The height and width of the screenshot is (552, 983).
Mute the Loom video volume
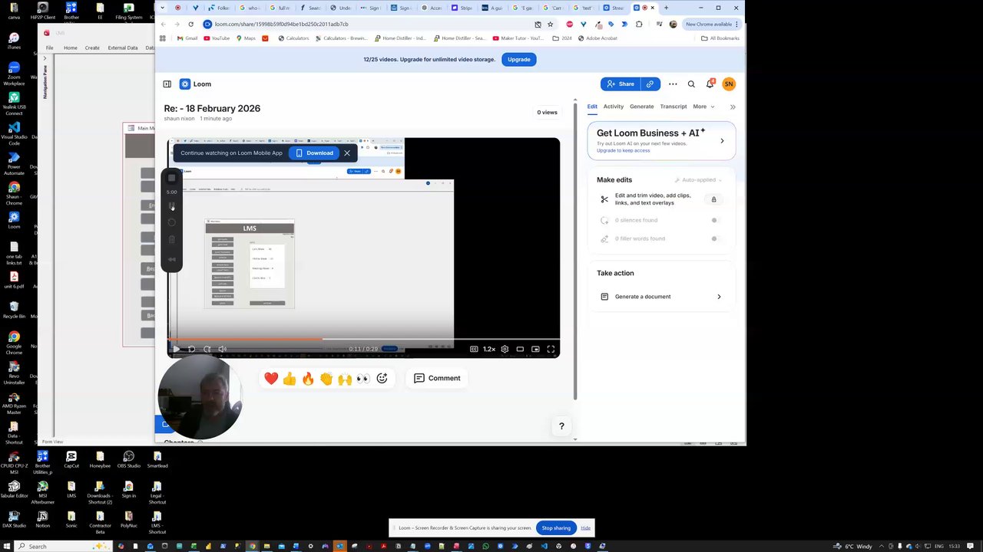coord(222,350)
